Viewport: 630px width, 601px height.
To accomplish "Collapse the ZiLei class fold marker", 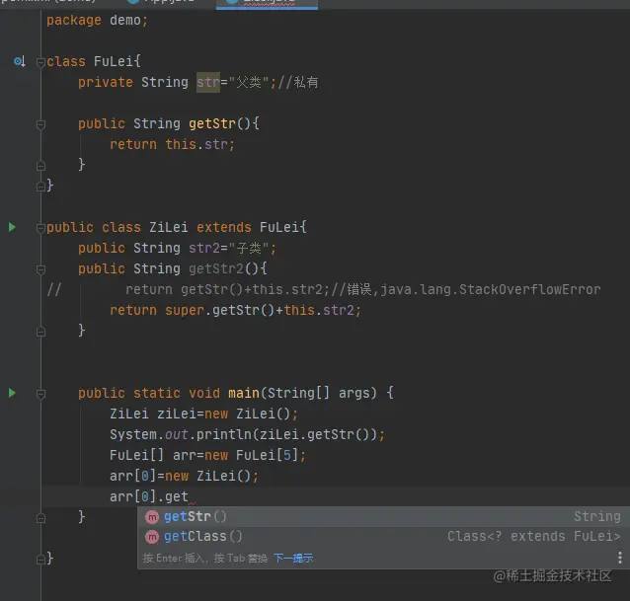I will [x=40, y=228].
